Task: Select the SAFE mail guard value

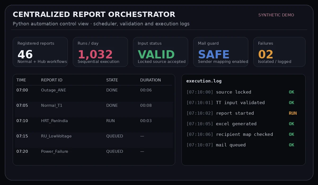Action: pos(214,54)
